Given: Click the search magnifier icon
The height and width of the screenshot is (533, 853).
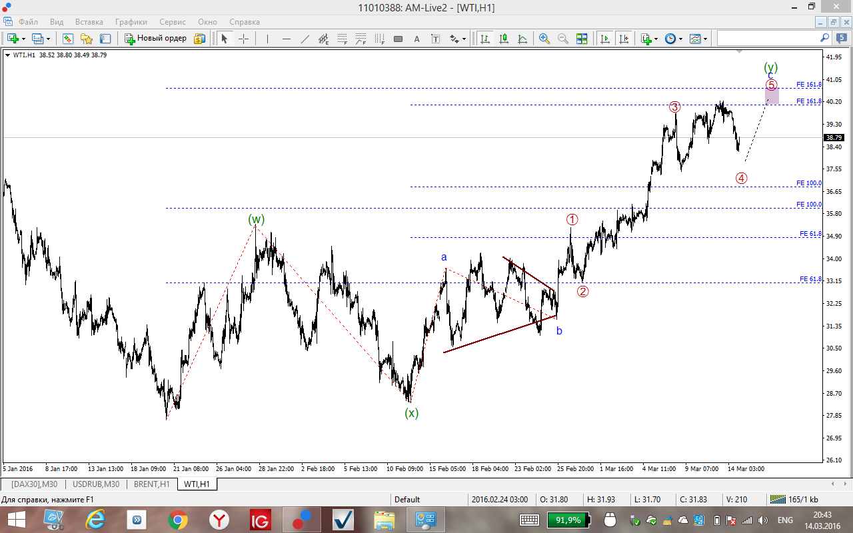Looking at the screenshot, I should point(824,38).
